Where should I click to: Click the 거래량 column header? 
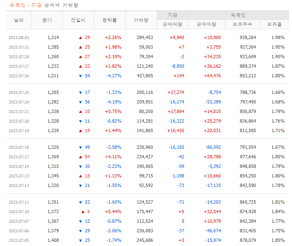tap(141, 20)
